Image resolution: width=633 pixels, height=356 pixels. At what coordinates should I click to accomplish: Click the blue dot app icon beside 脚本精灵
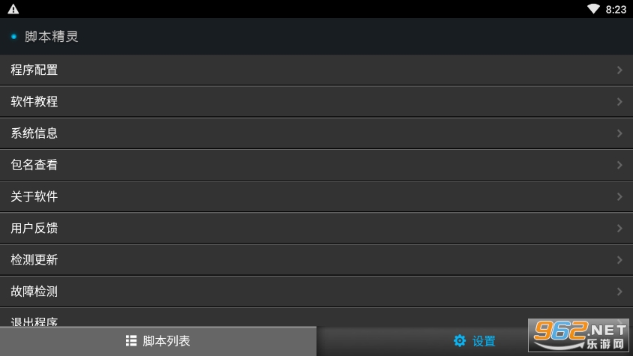pos(13,37)
